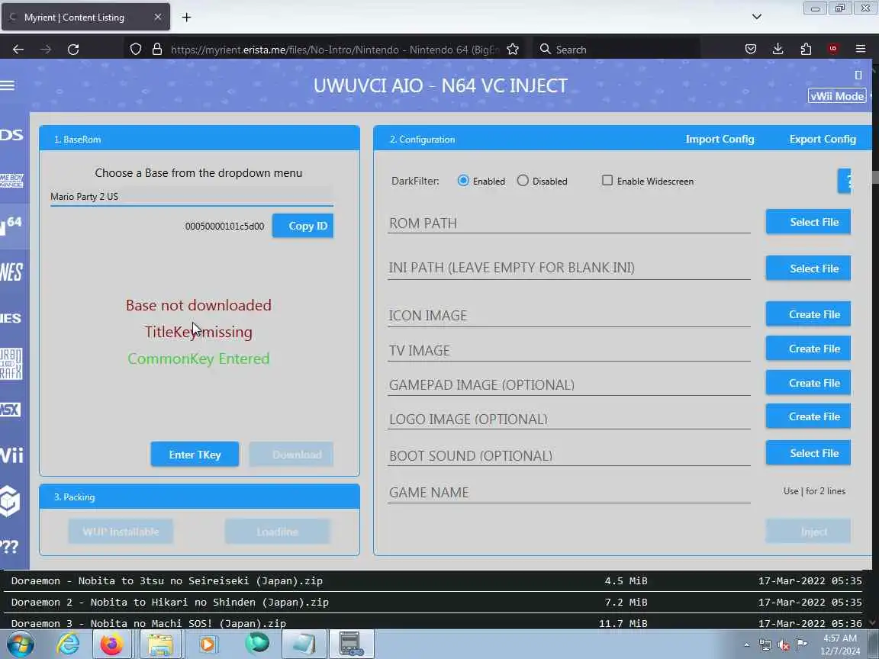The width and height of the screenshot is (879, 659).
Task: Click Enter TKey button
Action: tap(195, 455)
